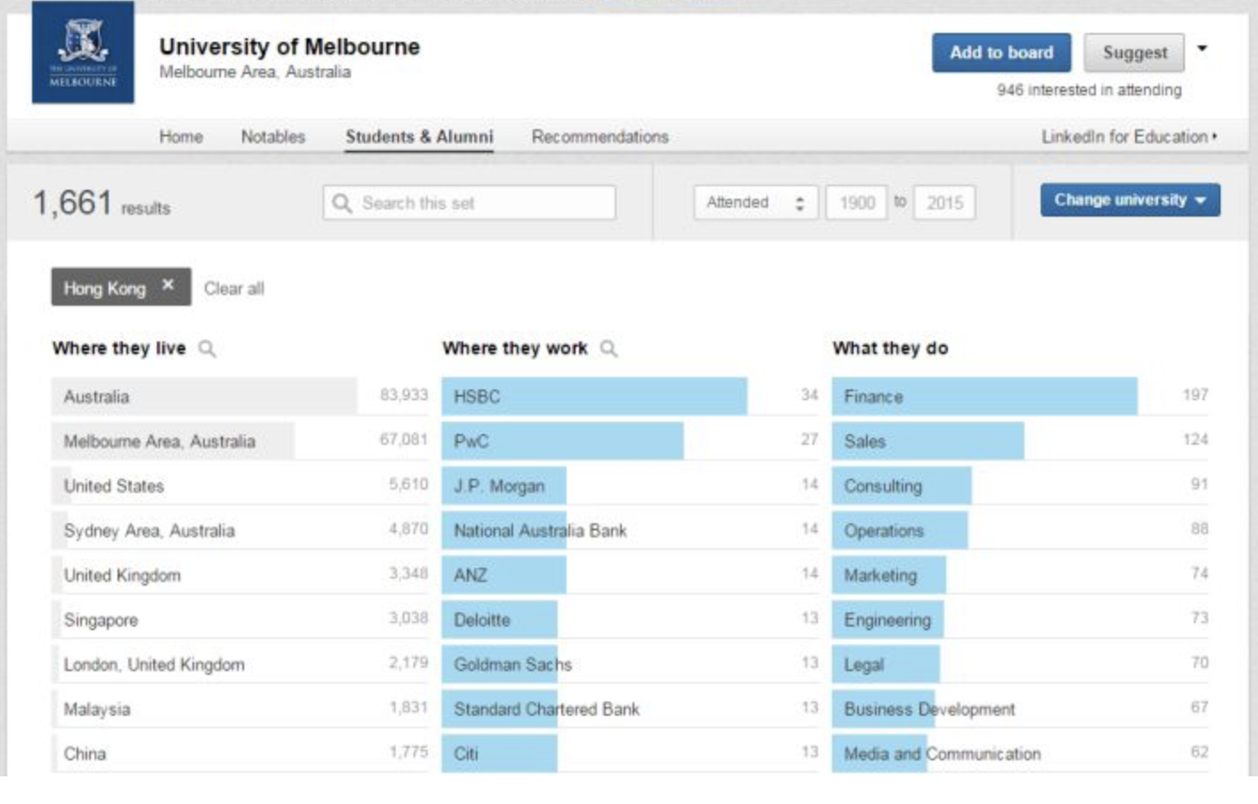Click magnifier icon in Search this set
This screenshot has height=804, width=1258.
pos(341,203)
